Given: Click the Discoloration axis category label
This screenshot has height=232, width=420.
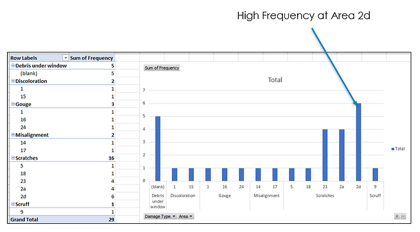Looking at the screenshot, I should [x=183, y=195].
